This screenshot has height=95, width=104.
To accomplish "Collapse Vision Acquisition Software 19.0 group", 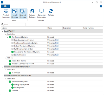I will [x=3, y=67].
